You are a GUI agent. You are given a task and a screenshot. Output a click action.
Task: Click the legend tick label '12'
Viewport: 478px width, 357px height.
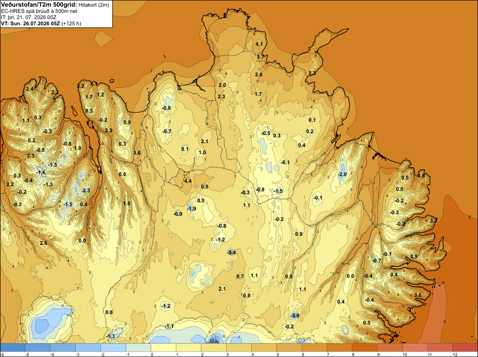coord(455,354)
